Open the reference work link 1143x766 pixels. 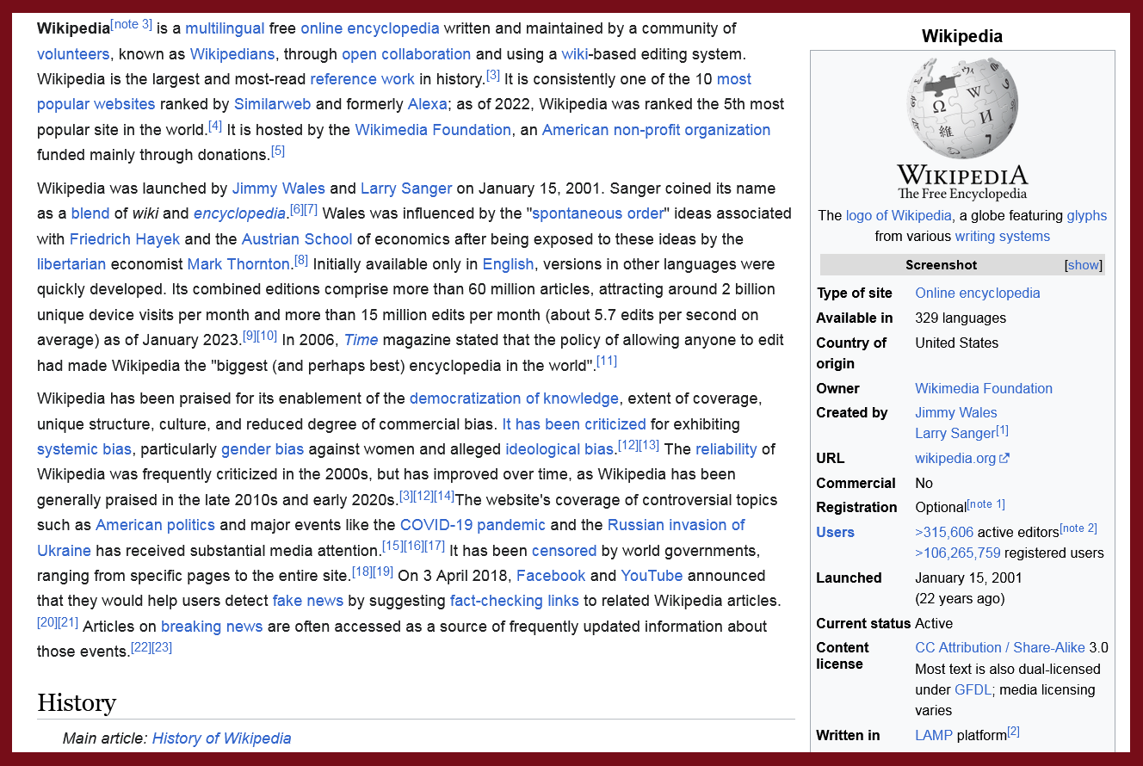[x=362, y=79]
